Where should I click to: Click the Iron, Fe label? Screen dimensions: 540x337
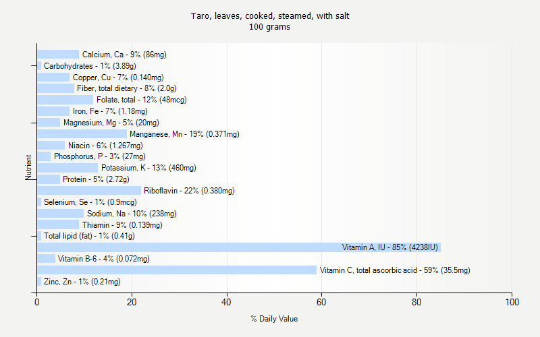tap(110, 111)
